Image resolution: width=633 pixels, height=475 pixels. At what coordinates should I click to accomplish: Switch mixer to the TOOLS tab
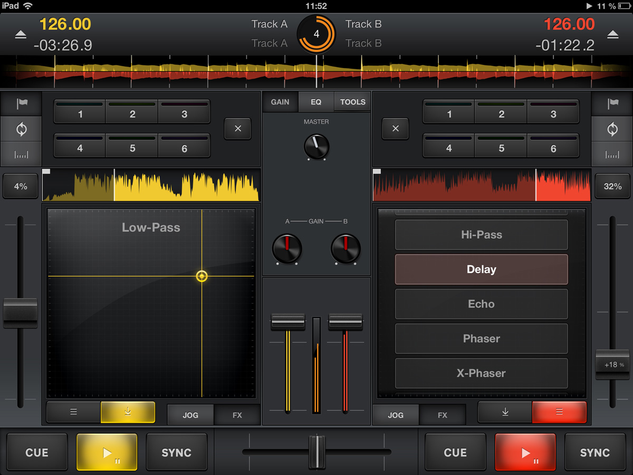[352, 102]
